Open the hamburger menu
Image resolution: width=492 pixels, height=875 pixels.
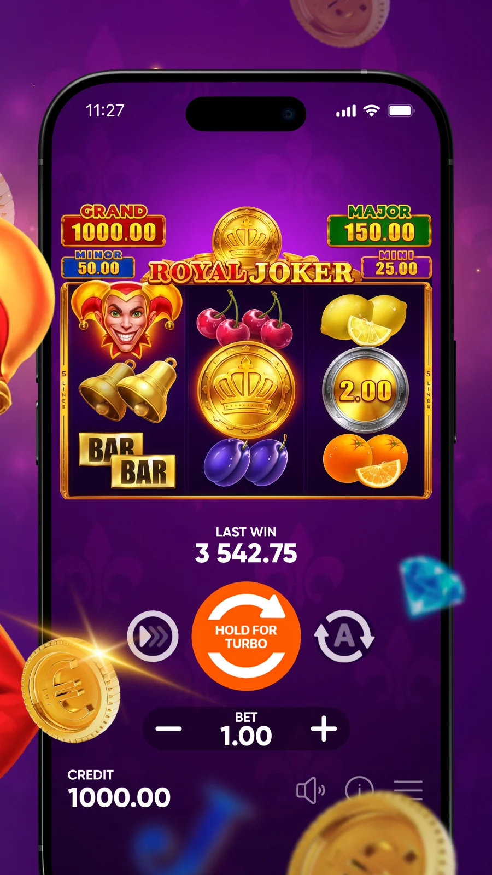408,790
